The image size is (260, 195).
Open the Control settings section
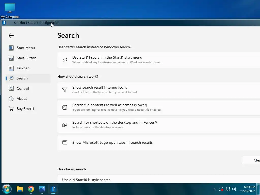[x=28, y=88]
